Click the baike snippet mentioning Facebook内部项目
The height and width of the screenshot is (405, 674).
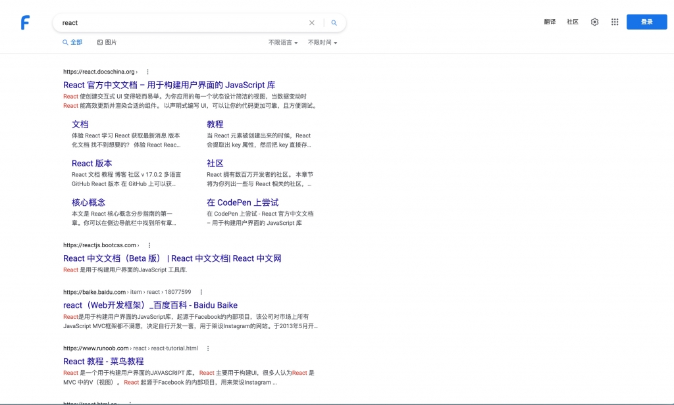pyautogui.click(x=190, y=322)
